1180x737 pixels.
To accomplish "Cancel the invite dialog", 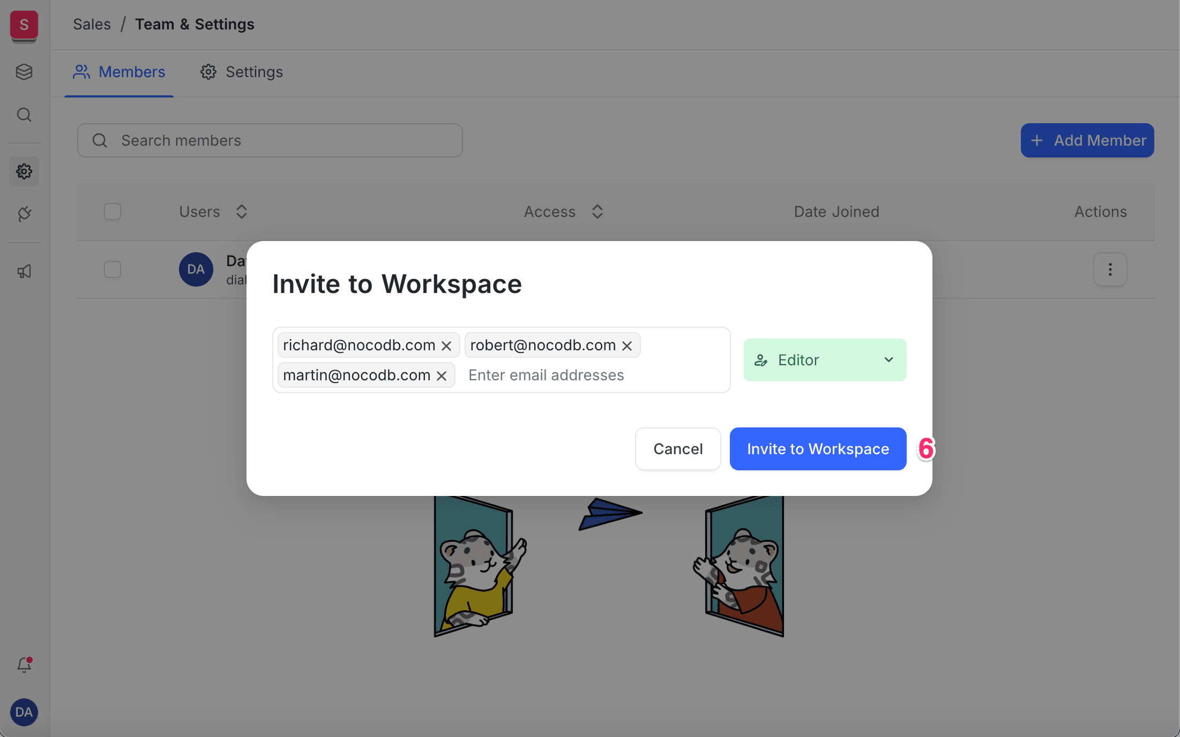I will [678, 449].
